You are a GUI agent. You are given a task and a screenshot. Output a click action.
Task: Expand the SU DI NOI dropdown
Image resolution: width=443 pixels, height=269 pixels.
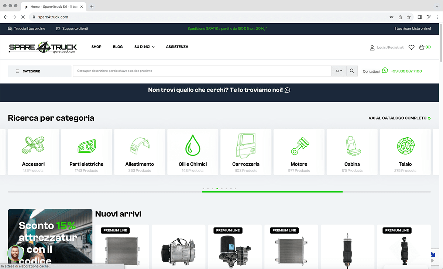click(x=144, y=47)
